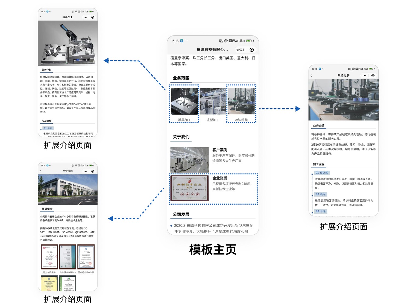Tap the star 3.8 rating on main page

click(x=241, y=50)
